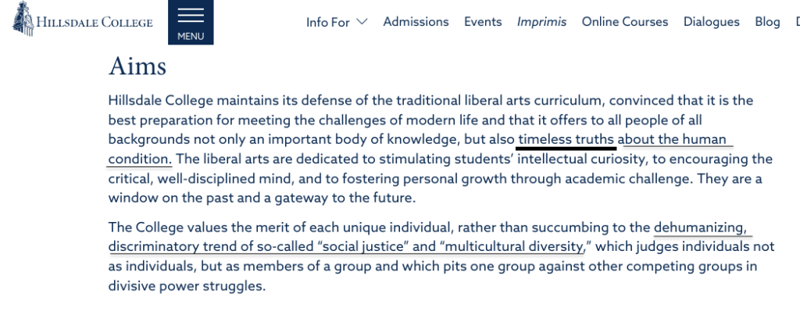Screen dimensions: 800x333
Task: Click "about the human" underlined phrase
Action: tap(674, 139)
